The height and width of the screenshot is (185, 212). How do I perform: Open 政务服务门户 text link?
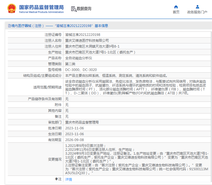point(197,12)
